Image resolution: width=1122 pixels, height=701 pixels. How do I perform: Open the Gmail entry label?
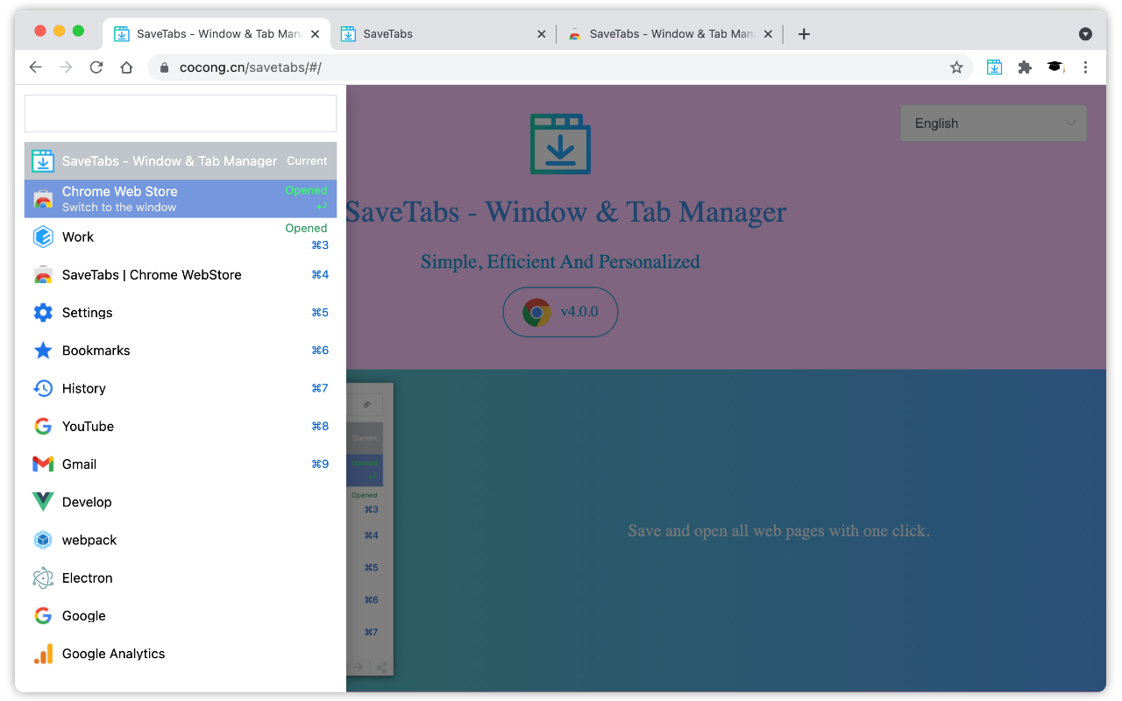point(80,464)
